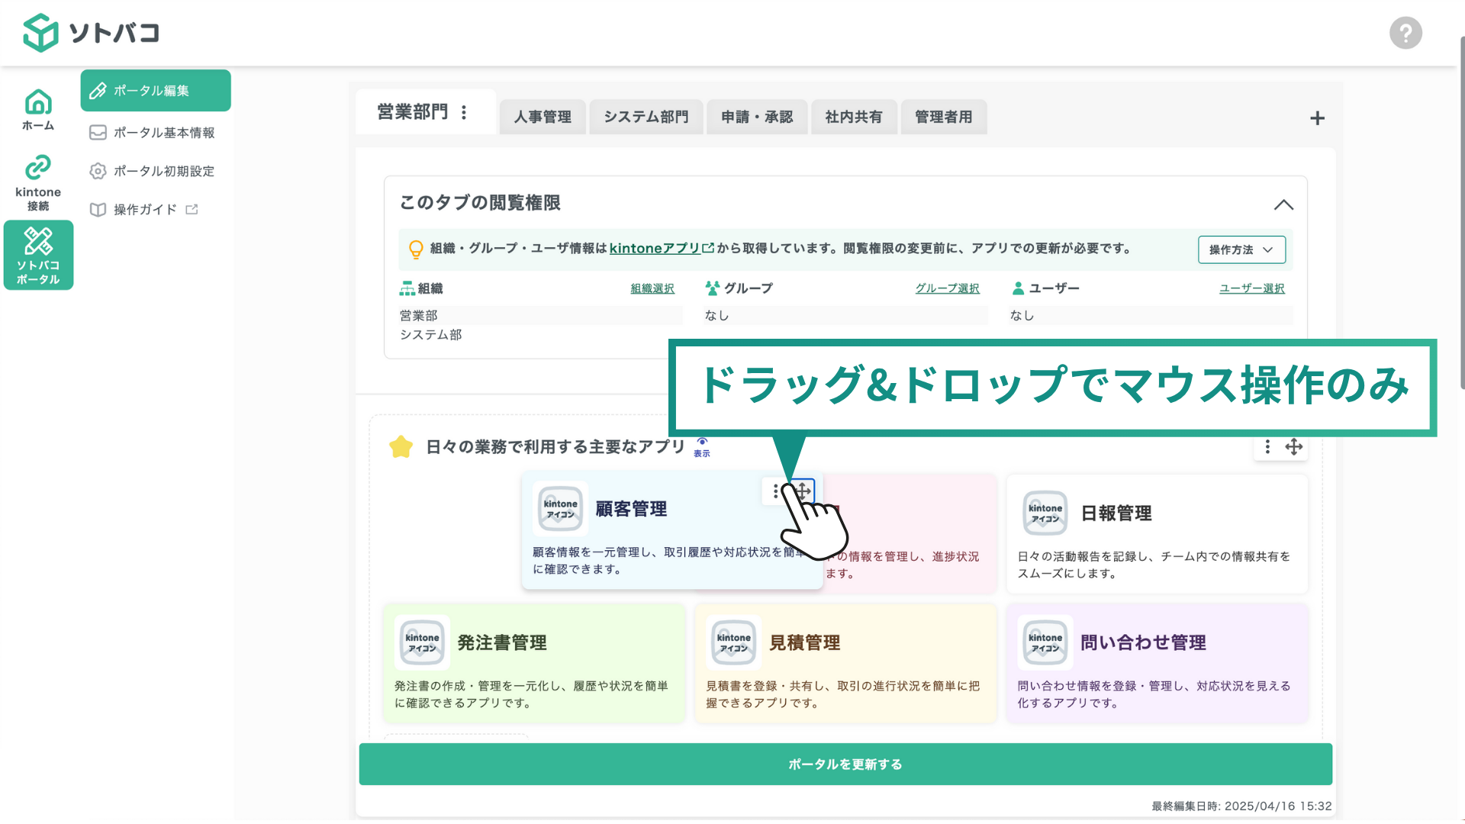This screenshot has width=1465, height=824.
Task: Click the 組織選択 link
Action: tap(652, 288)
